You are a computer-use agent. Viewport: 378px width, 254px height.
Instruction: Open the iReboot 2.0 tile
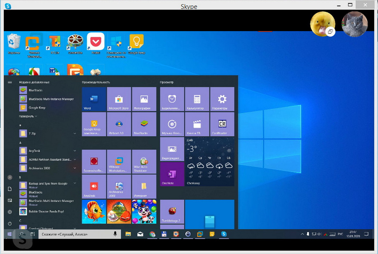pyautogui.click(x=119, y=124)
